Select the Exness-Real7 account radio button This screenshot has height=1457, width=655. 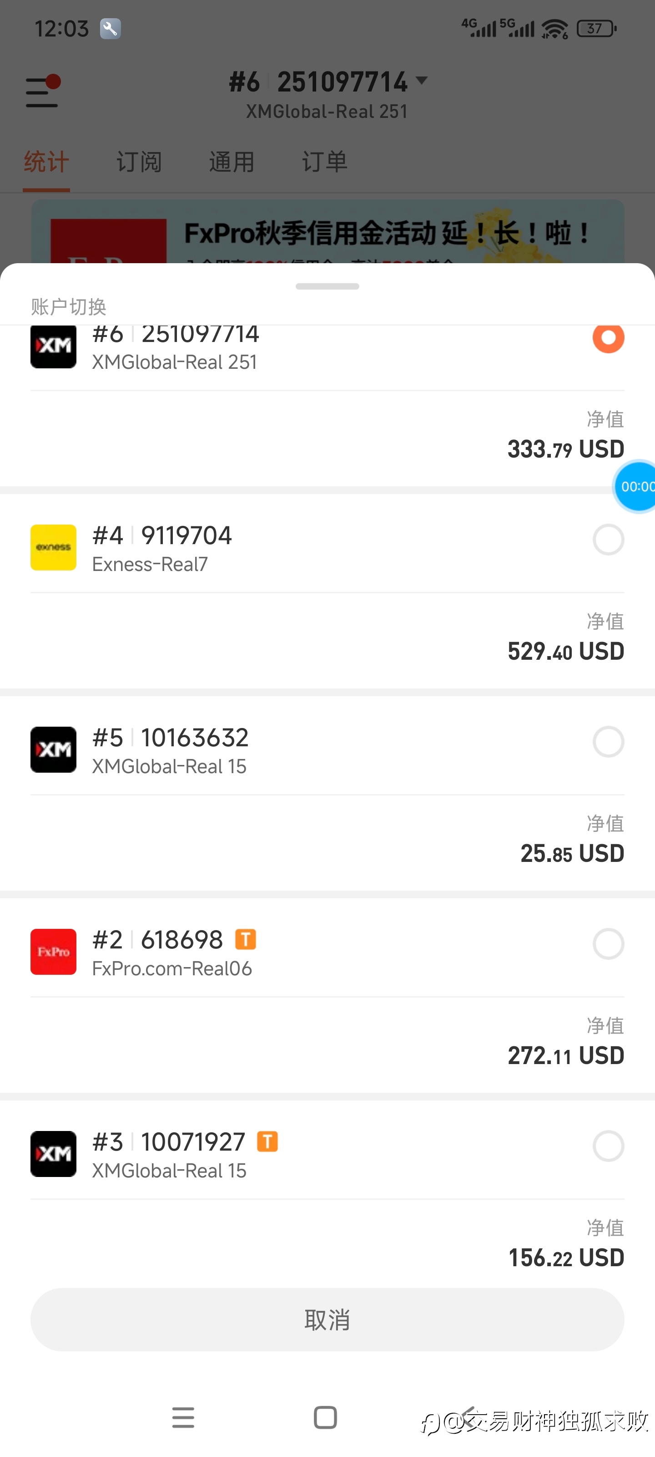click(x=608, y=540)
